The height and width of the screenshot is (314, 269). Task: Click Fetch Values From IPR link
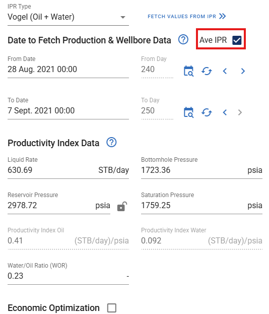182,17
